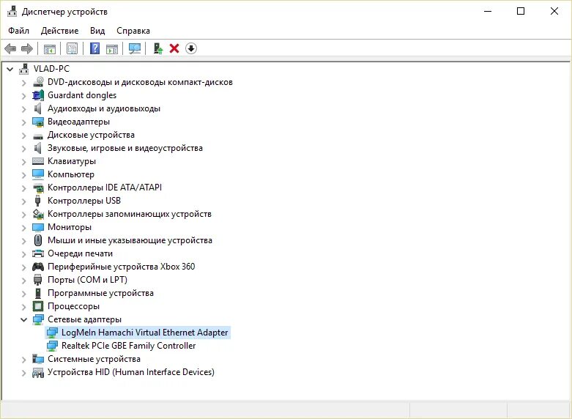Click the Контроллеры USB plug icon
Viewport: 572px width, 419px height.
[x=37, y=201]
